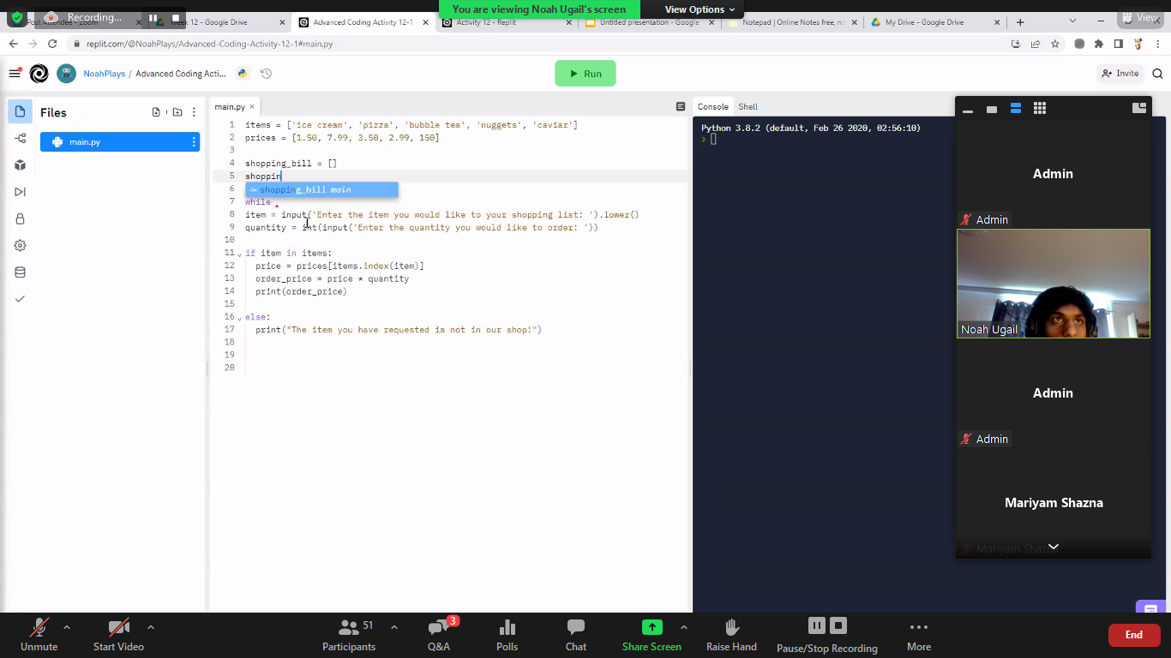Open the main.py row three-dot menu

point(194,142)
